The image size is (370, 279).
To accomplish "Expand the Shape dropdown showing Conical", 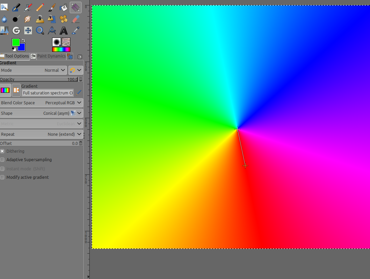I will coord(41,113).
